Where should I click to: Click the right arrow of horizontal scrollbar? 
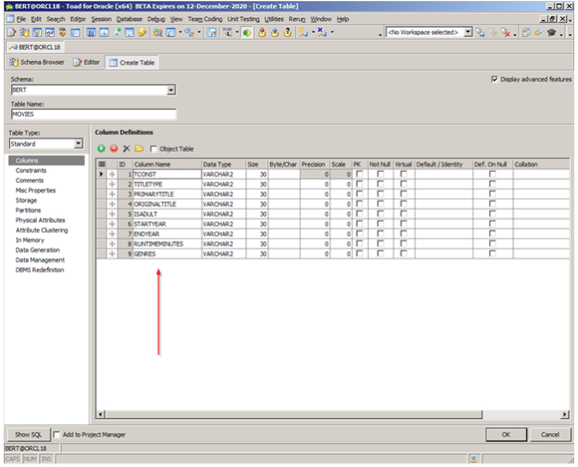pos(565,414)
